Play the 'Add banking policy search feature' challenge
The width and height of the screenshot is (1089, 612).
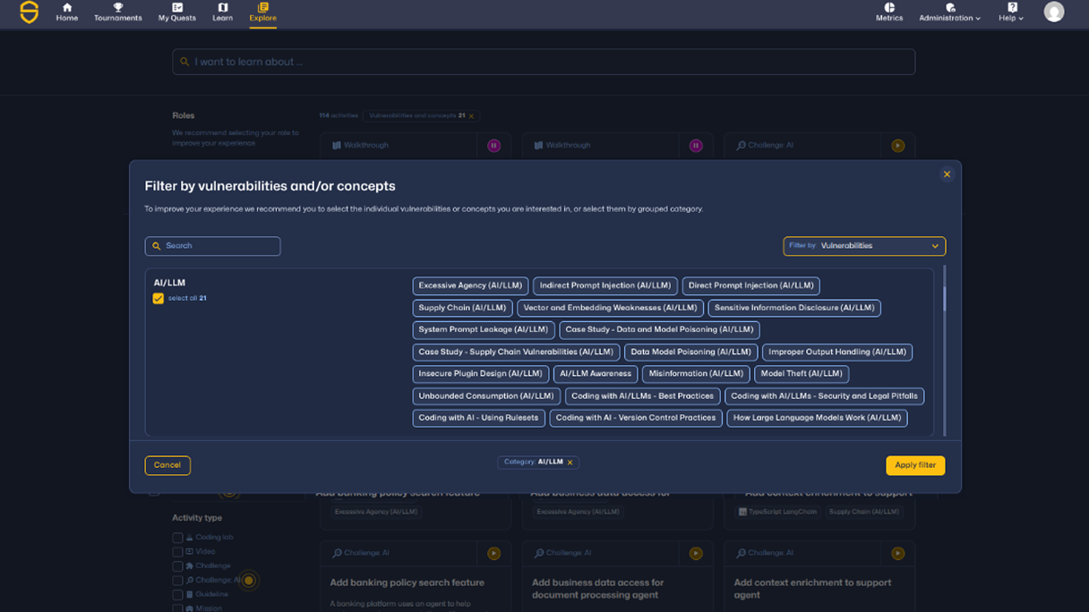(x=493, y=553)
